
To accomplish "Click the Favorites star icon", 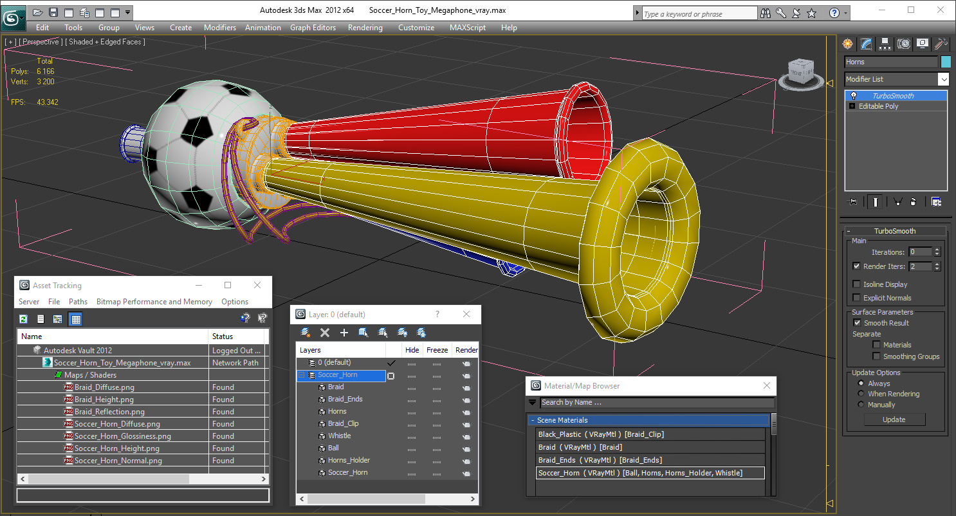I will pyautogui.click(x=812, y=13).
